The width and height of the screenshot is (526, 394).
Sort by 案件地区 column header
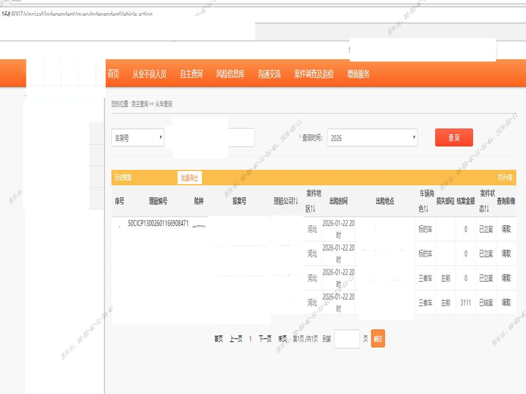(x=313, y=201)
